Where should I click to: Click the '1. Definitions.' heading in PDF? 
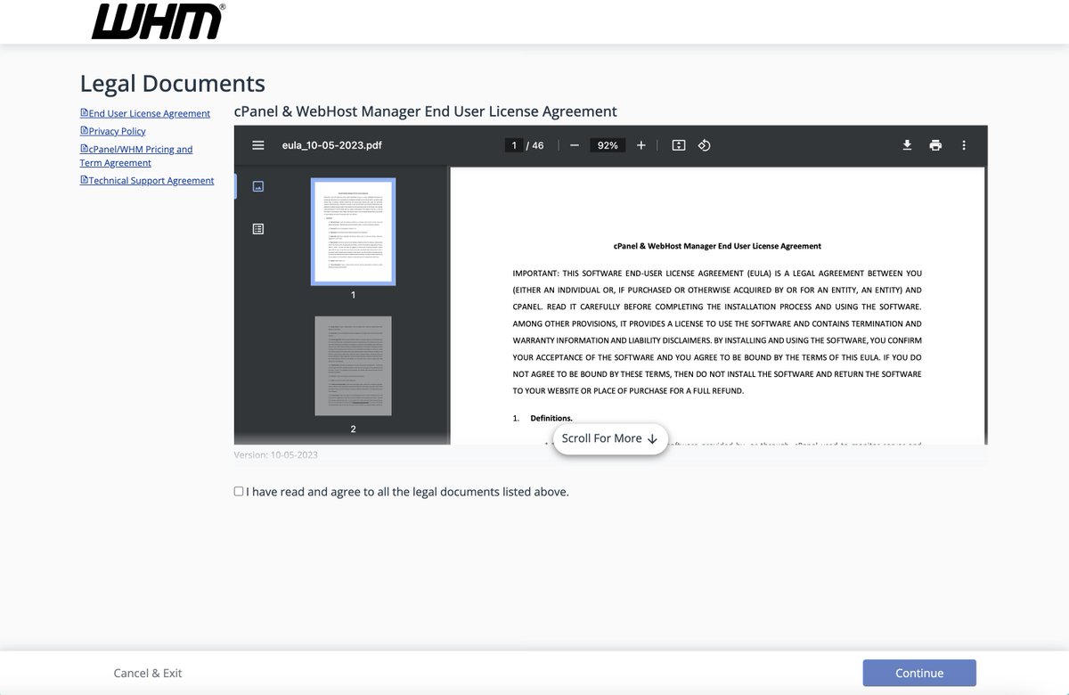543,418
